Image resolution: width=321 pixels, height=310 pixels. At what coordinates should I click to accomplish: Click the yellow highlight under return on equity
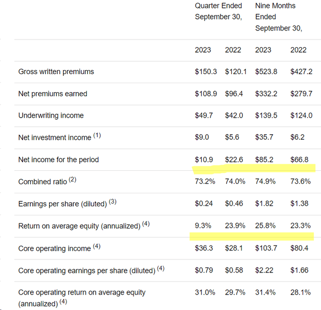click(x=252, y=236)
